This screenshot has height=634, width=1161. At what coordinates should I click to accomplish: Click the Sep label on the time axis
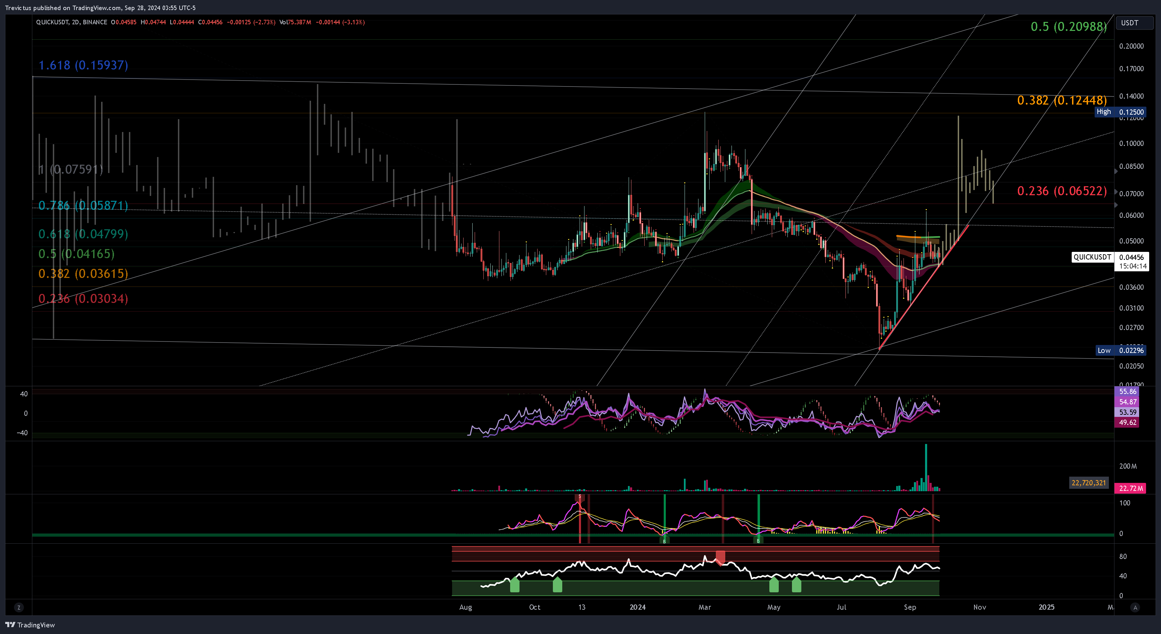[910, 607]
